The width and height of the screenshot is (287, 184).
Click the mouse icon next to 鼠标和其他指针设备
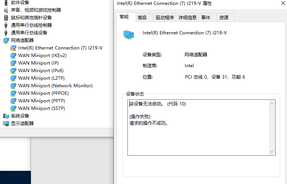pos(6,18)
